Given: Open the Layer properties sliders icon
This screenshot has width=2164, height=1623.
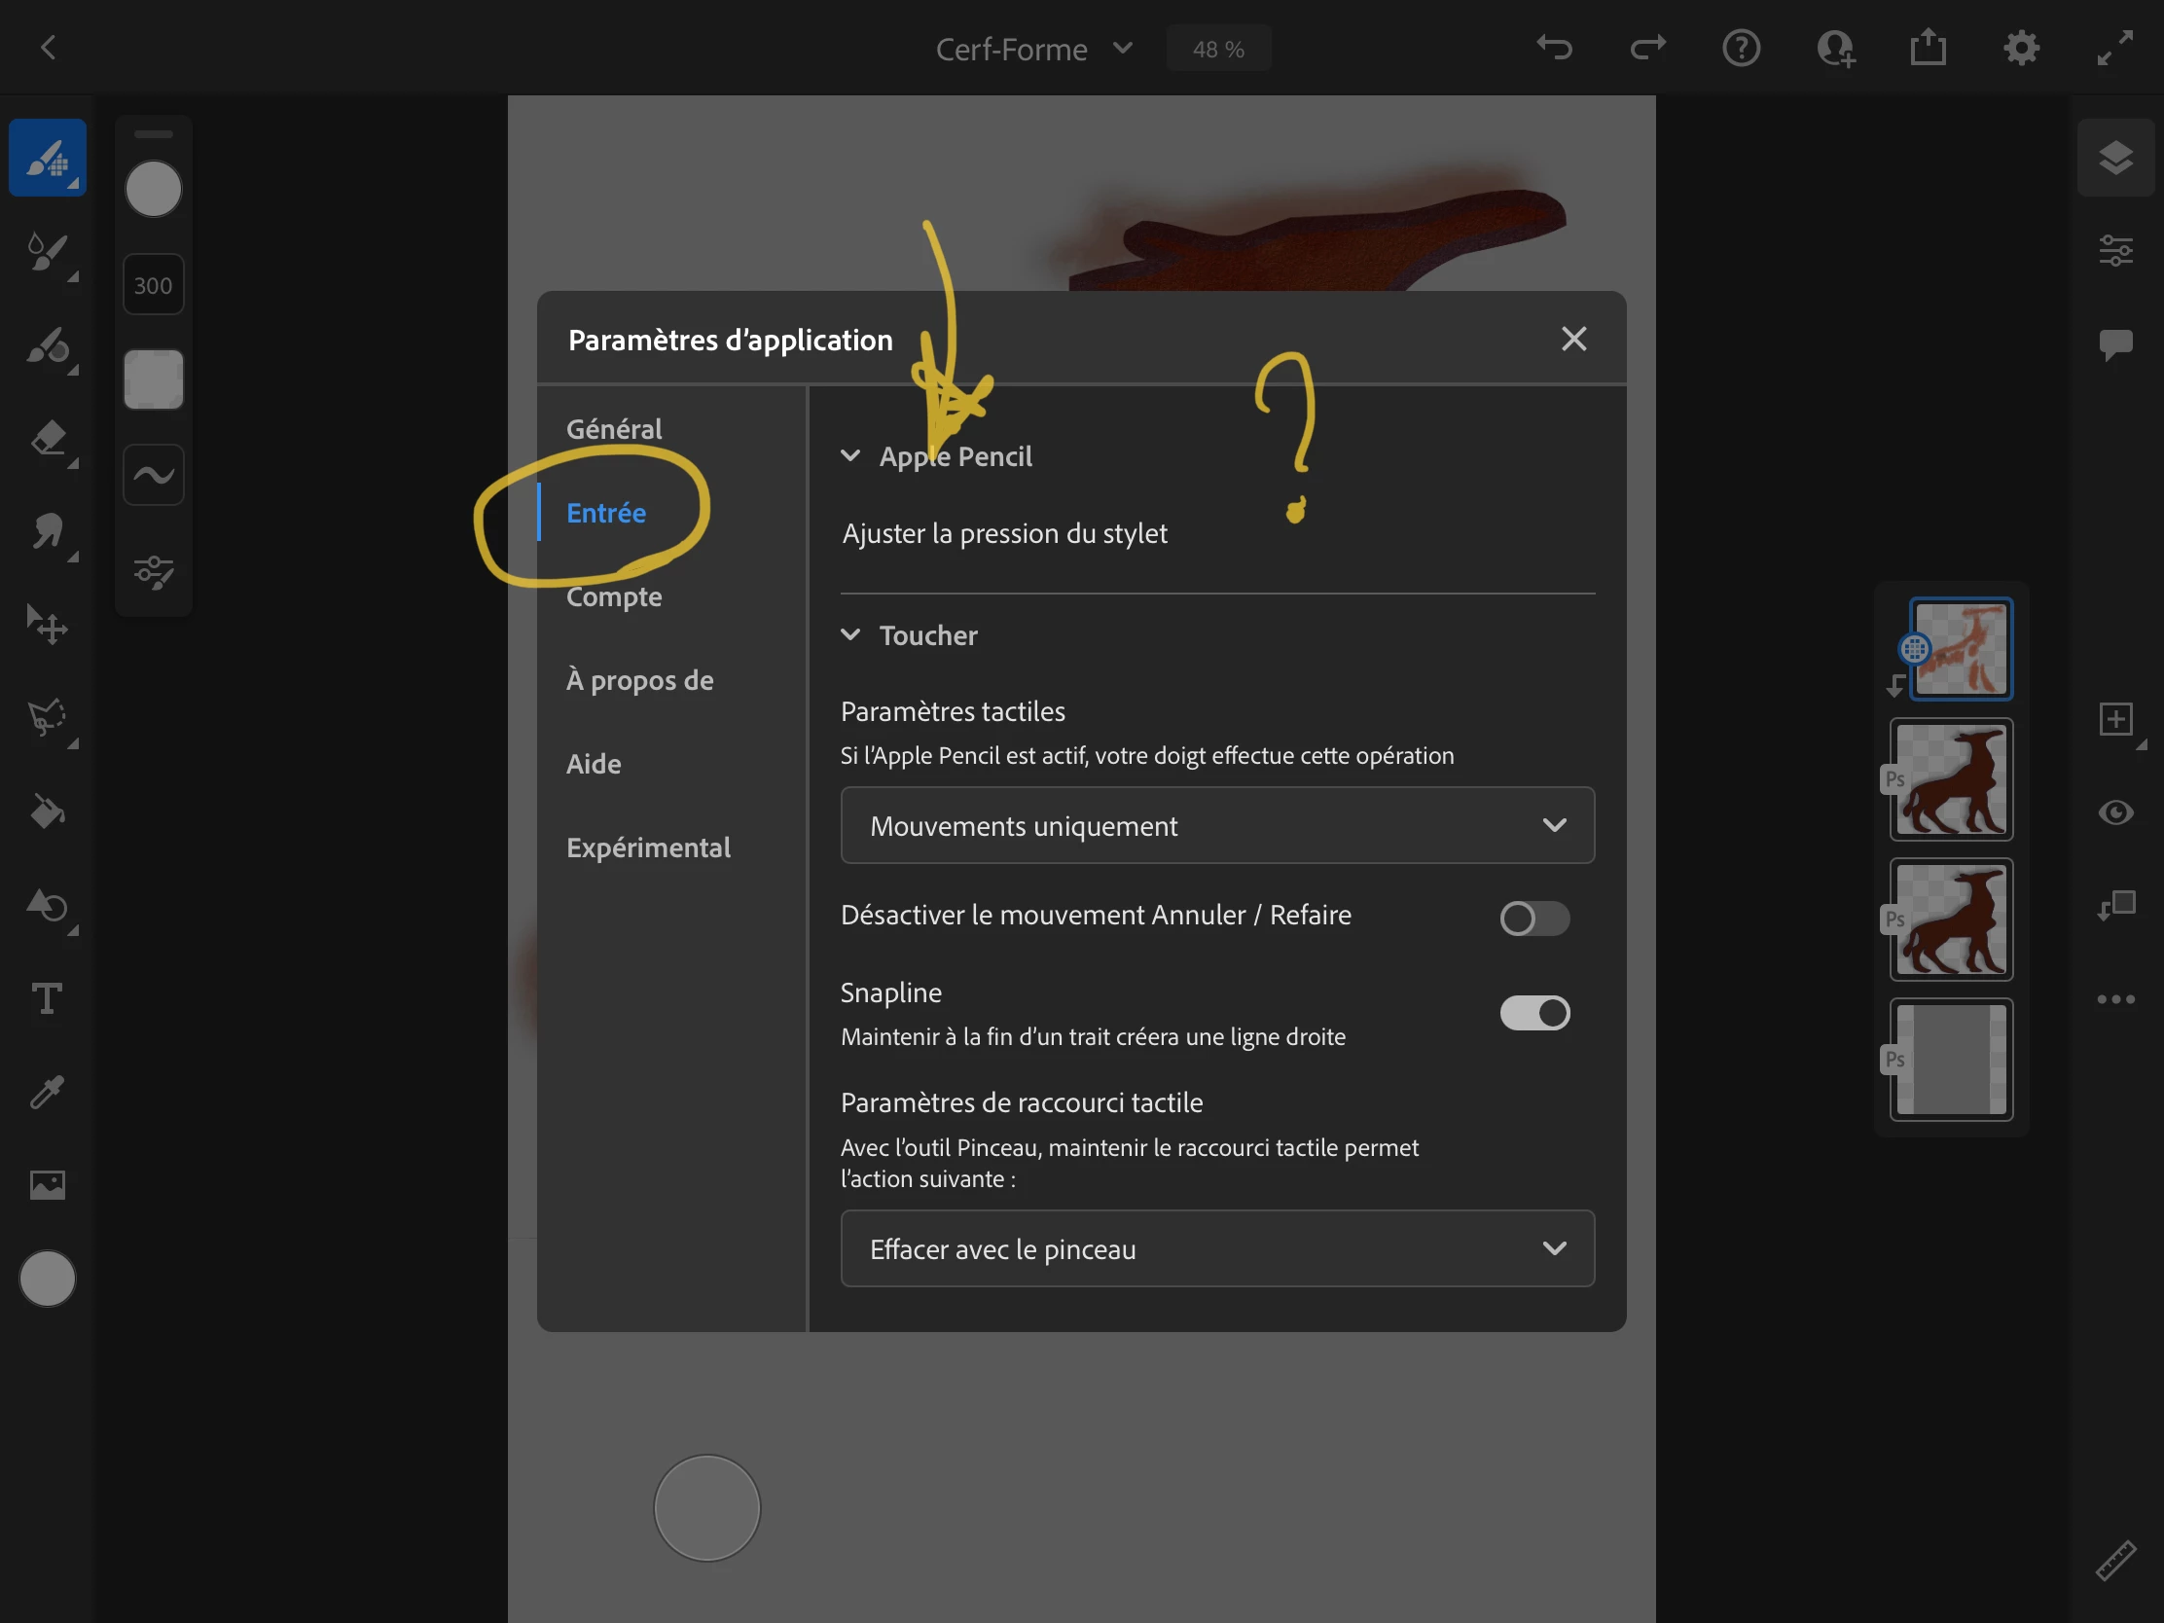Looking at the screenshot, I should [x=2115, y=250].
